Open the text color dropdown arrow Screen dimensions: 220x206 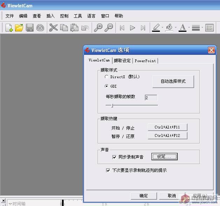[189, 27]
